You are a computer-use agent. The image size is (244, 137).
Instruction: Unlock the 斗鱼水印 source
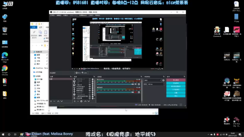93,85
